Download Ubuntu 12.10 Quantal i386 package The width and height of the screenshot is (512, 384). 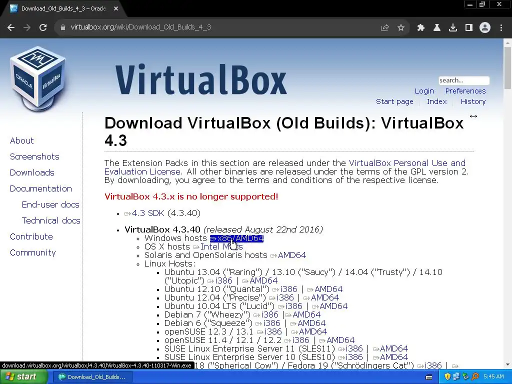pyautogui.click(x=284, y=289)
